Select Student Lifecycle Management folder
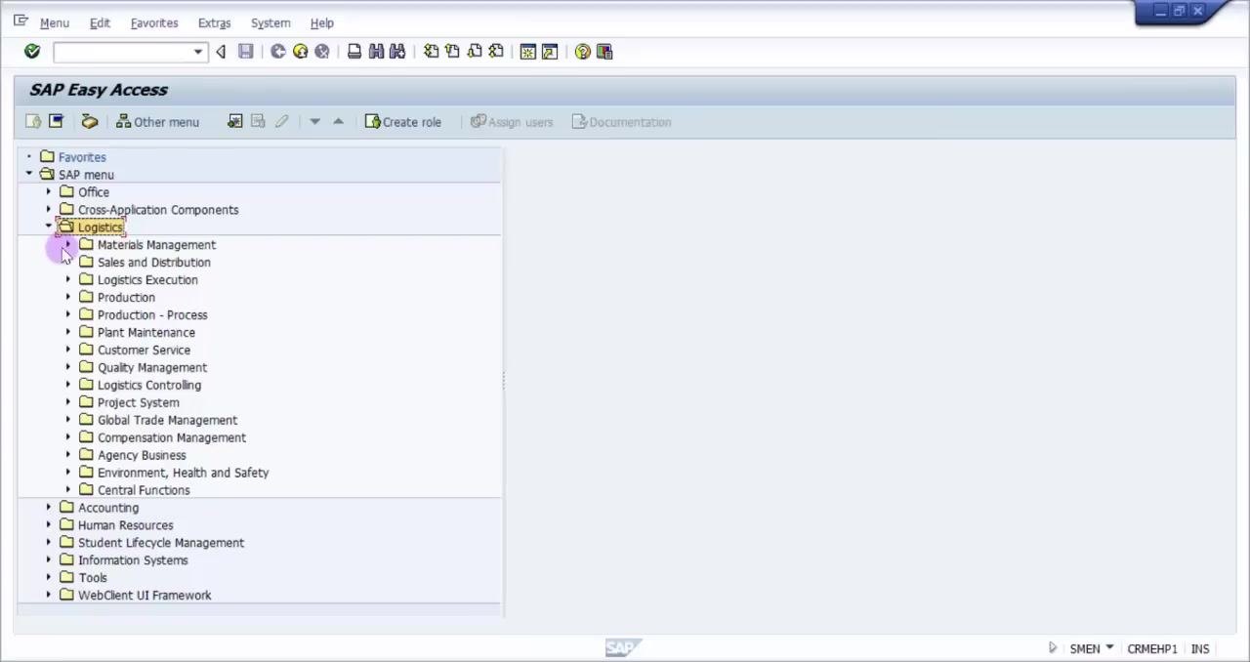Viewport: 1250px width, 662px height. [161, 543]
